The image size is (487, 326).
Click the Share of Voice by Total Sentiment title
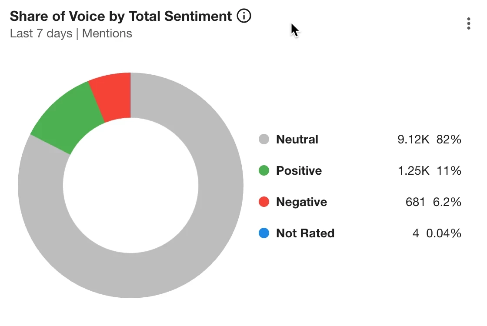point(121,16)
